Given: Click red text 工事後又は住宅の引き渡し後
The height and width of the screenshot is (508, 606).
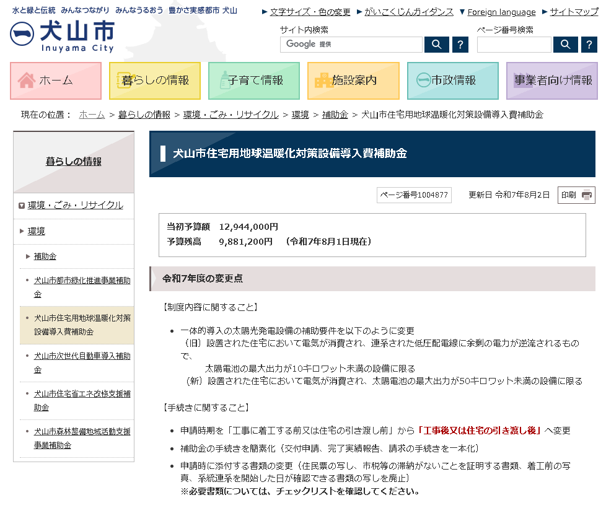Looking at the screenshot, I should 480,431.
